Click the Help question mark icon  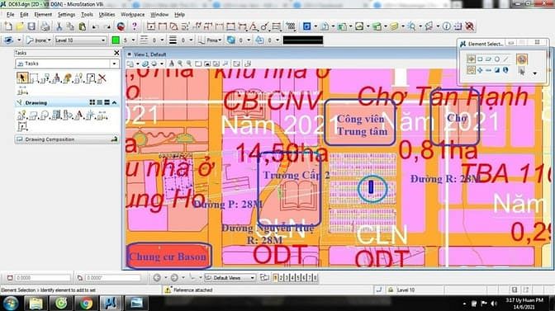click(x=134, y=26)
